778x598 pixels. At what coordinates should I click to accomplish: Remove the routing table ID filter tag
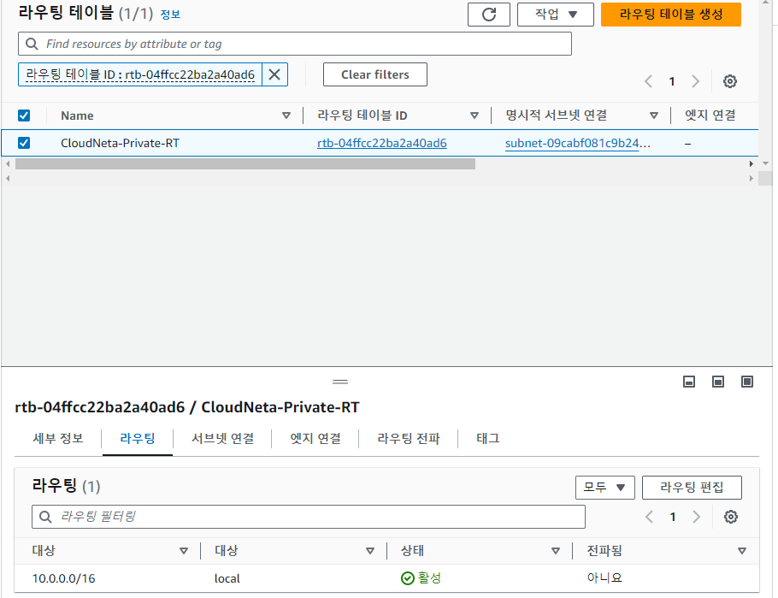coord(274,74)
